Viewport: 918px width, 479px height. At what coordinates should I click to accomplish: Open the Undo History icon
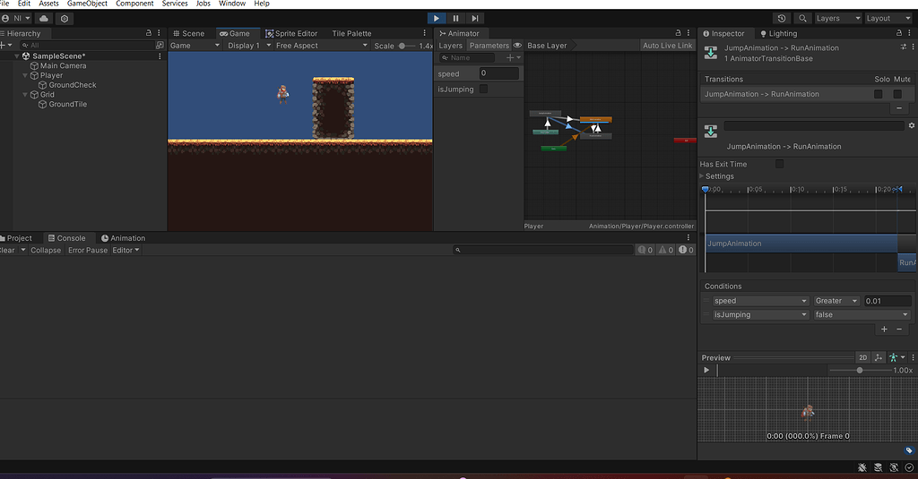point(782,18)
